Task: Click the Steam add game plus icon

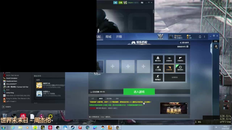Action: point(4,107)
